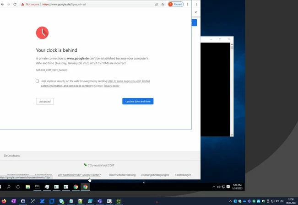Click the scroll up arrow of console window
298x205 pixels.
(232, 44)
